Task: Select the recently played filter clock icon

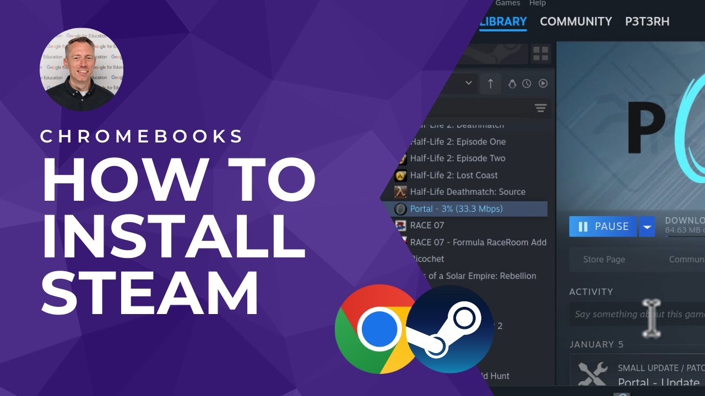Action: coord(526,84)
